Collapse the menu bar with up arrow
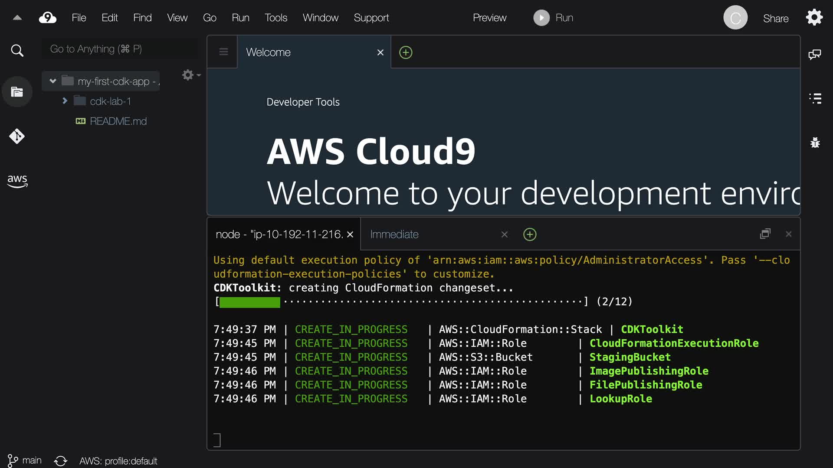This screenshot has height=468, width=833. (17, 18)
